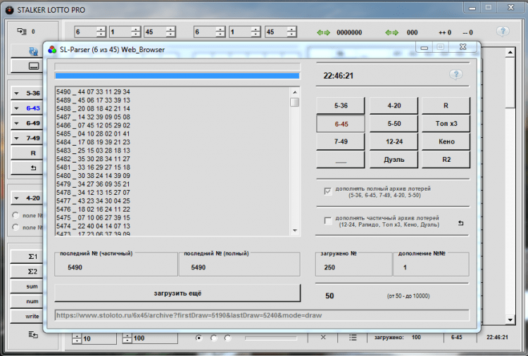Click the Σ1 sum button
This screenshot has height=356, width=528.
click(33, 257)
